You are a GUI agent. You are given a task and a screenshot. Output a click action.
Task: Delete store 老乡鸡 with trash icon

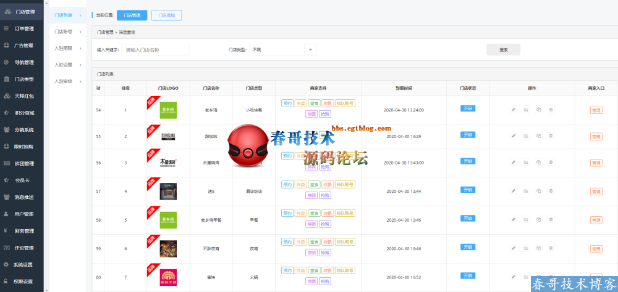click(x=551, y=110)
